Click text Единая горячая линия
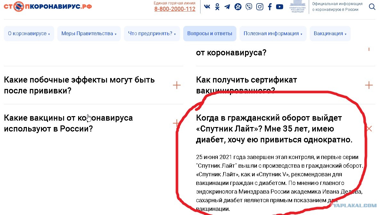The image size is (385, 215). pyautogui.click(x=175, y=3)
